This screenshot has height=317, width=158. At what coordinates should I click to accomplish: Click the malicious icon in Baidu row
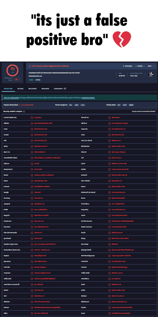(x=32, y=146)
